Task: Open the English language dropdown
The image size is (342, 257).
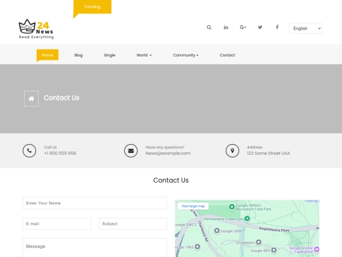Action: (x=305, y=29)
